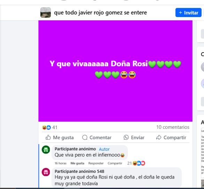Click the thumbs-up Me gusta icon

pos(48,137)
